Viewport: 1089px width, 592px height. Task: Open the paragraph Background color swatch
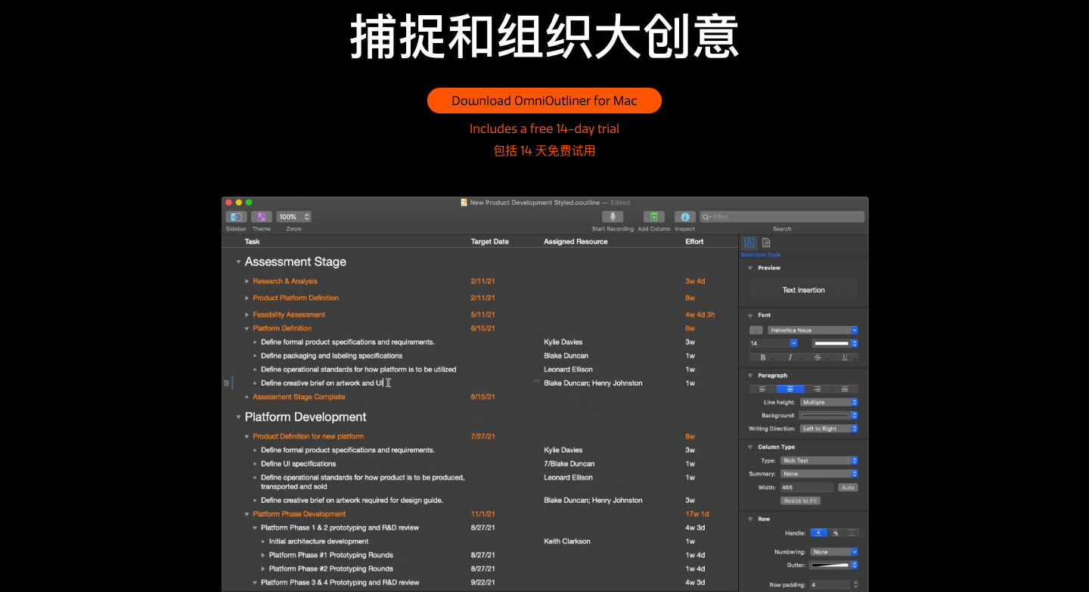click(827, 416)
